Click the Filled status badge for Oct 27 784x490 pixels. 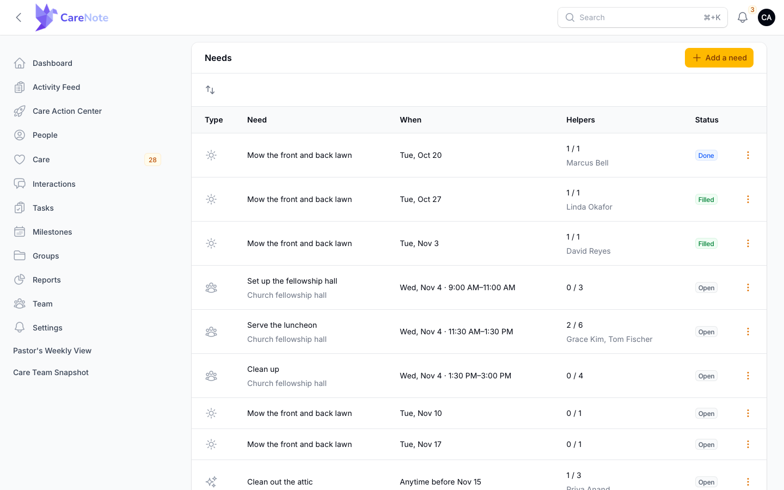[x=706, y=199]
